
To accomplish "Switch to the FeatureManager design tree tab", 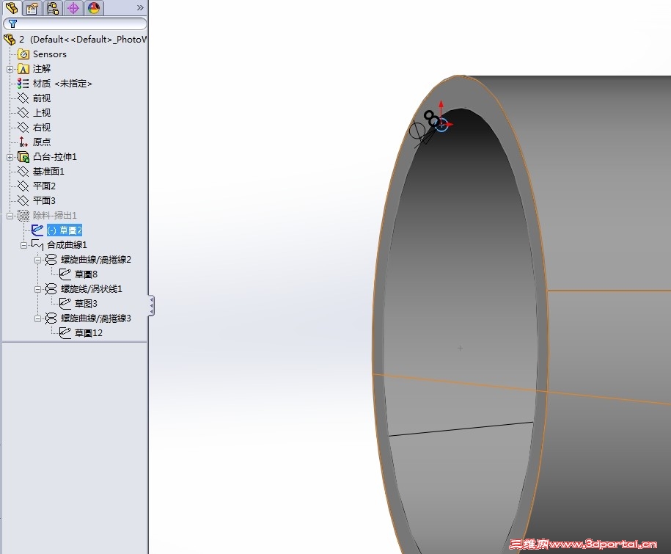I will [12, 8].
